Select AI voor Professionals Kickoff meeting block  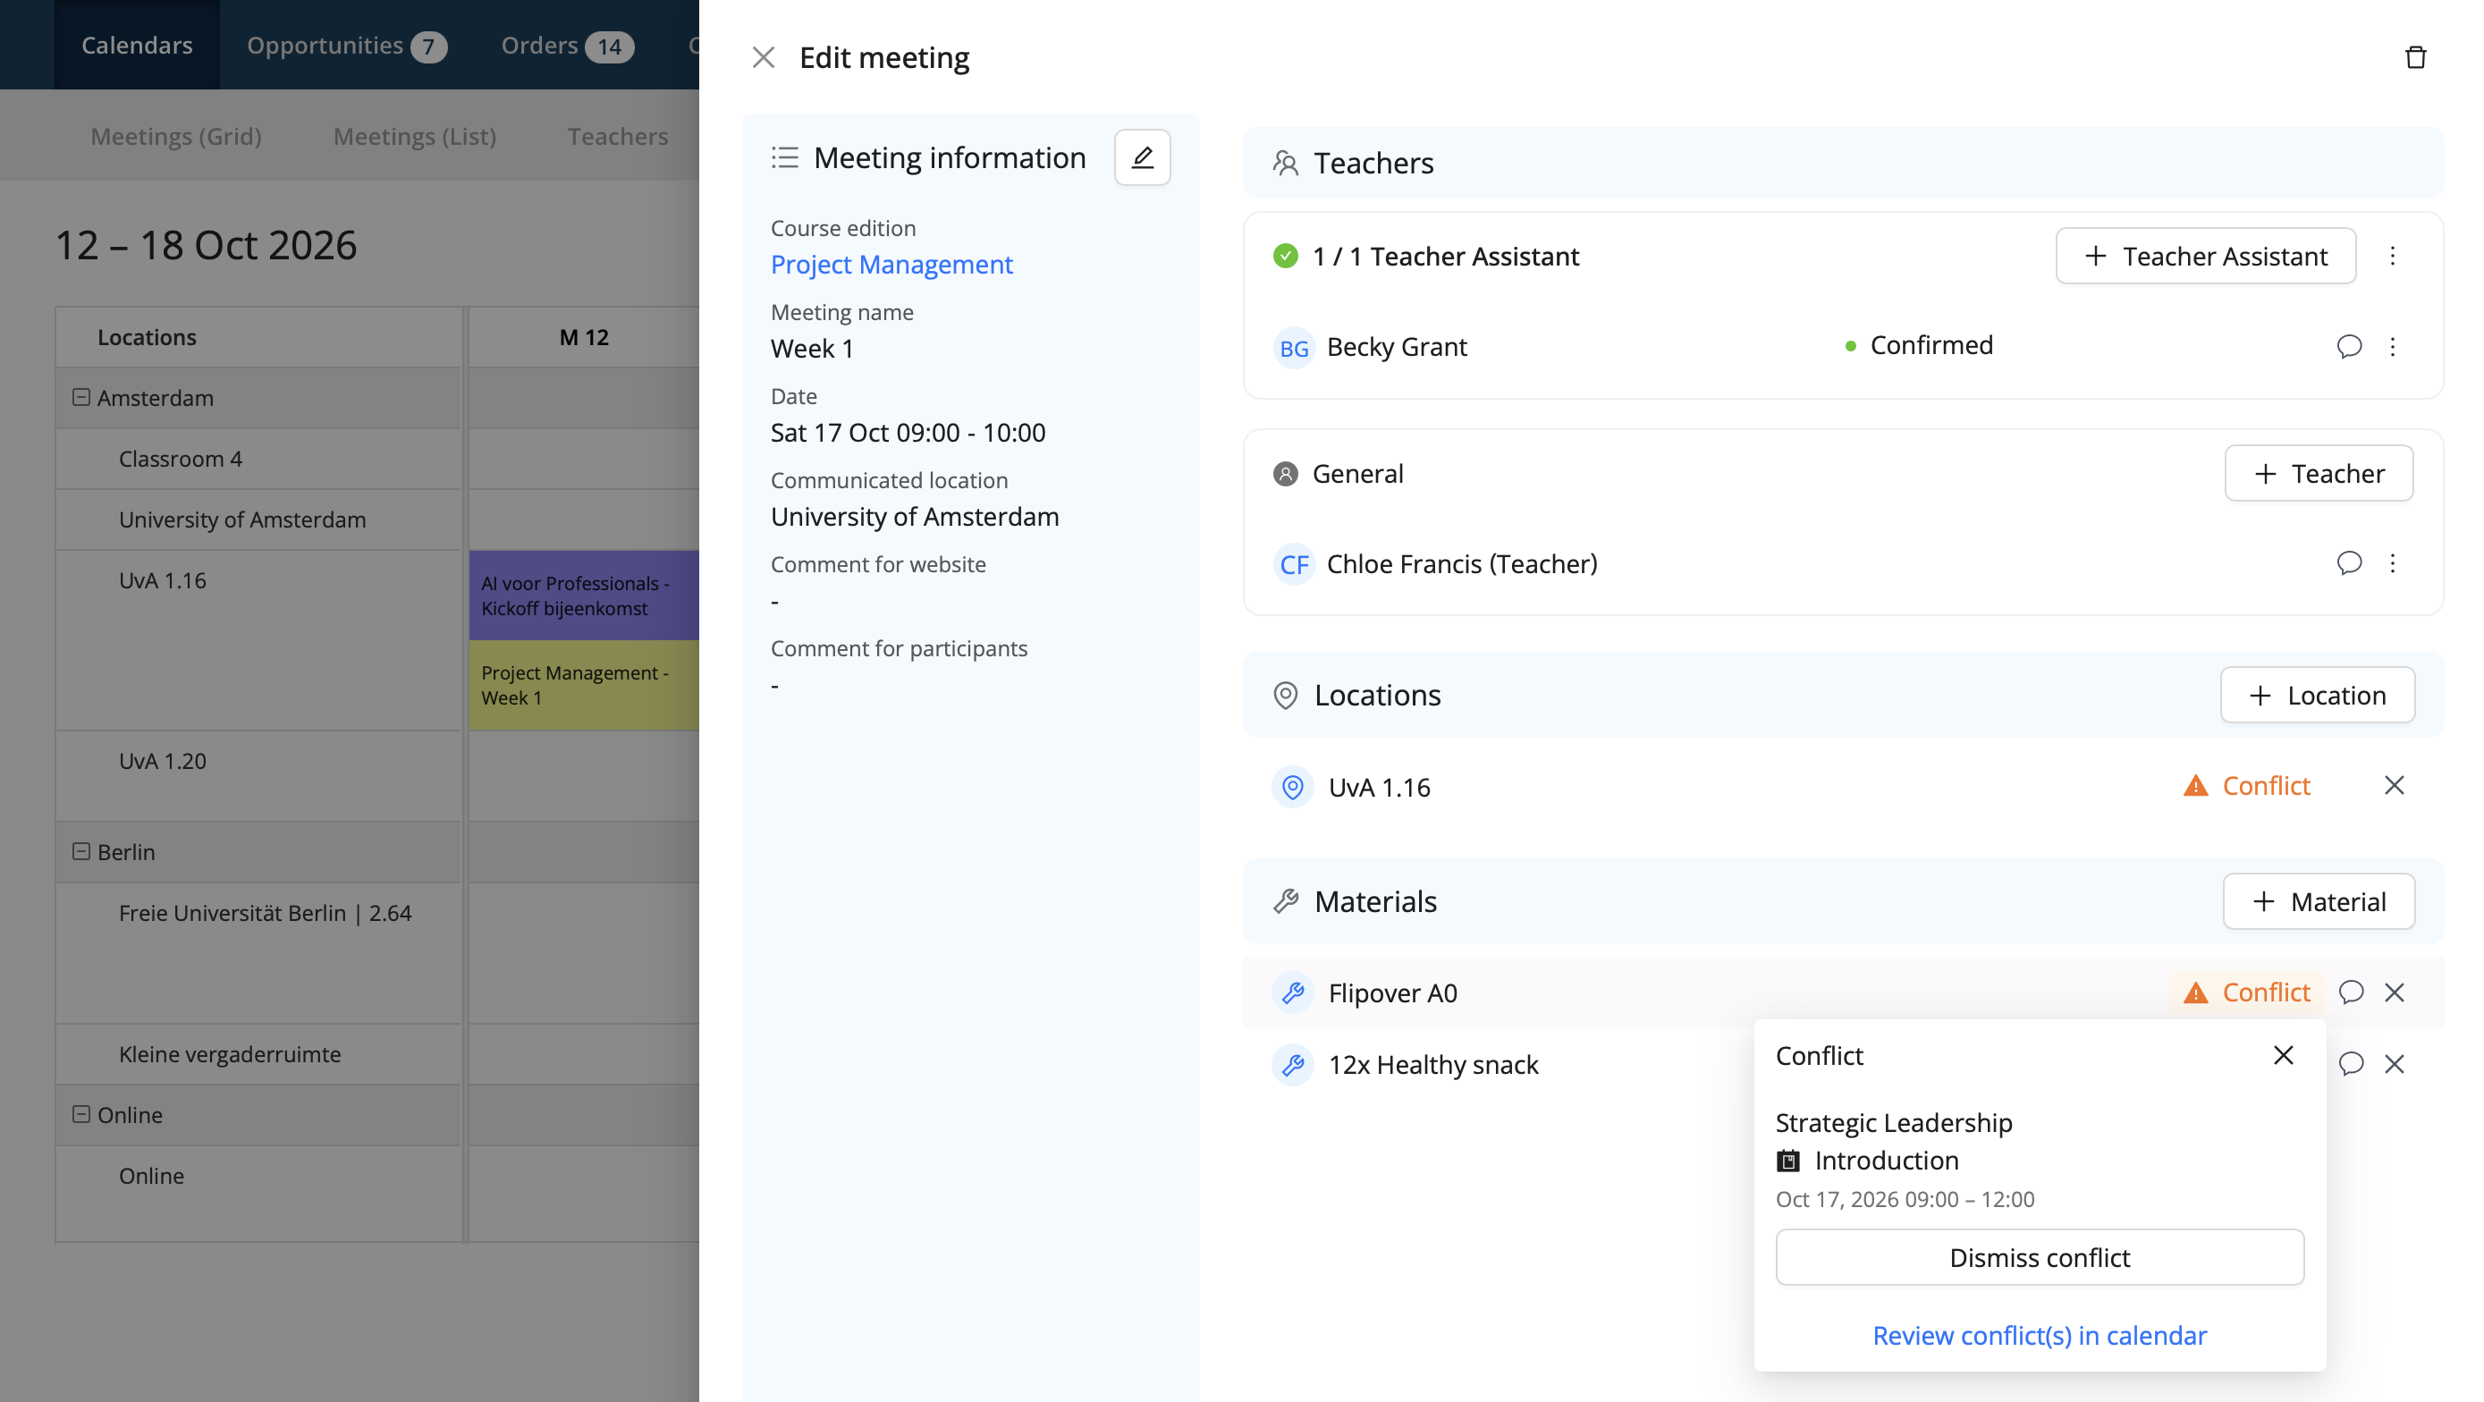(583, 595)
